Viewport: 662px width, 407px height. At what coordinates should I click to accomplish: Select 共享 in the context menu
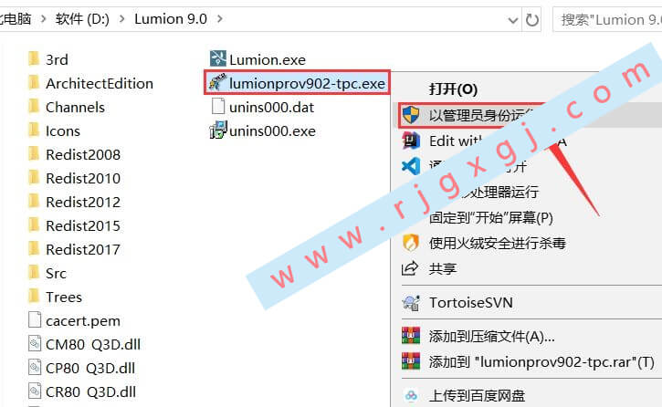click(443, 268)
